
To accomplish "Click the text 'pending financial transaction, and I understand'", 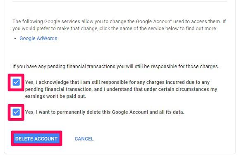I will pyautogui.click(x=79, y=89).
